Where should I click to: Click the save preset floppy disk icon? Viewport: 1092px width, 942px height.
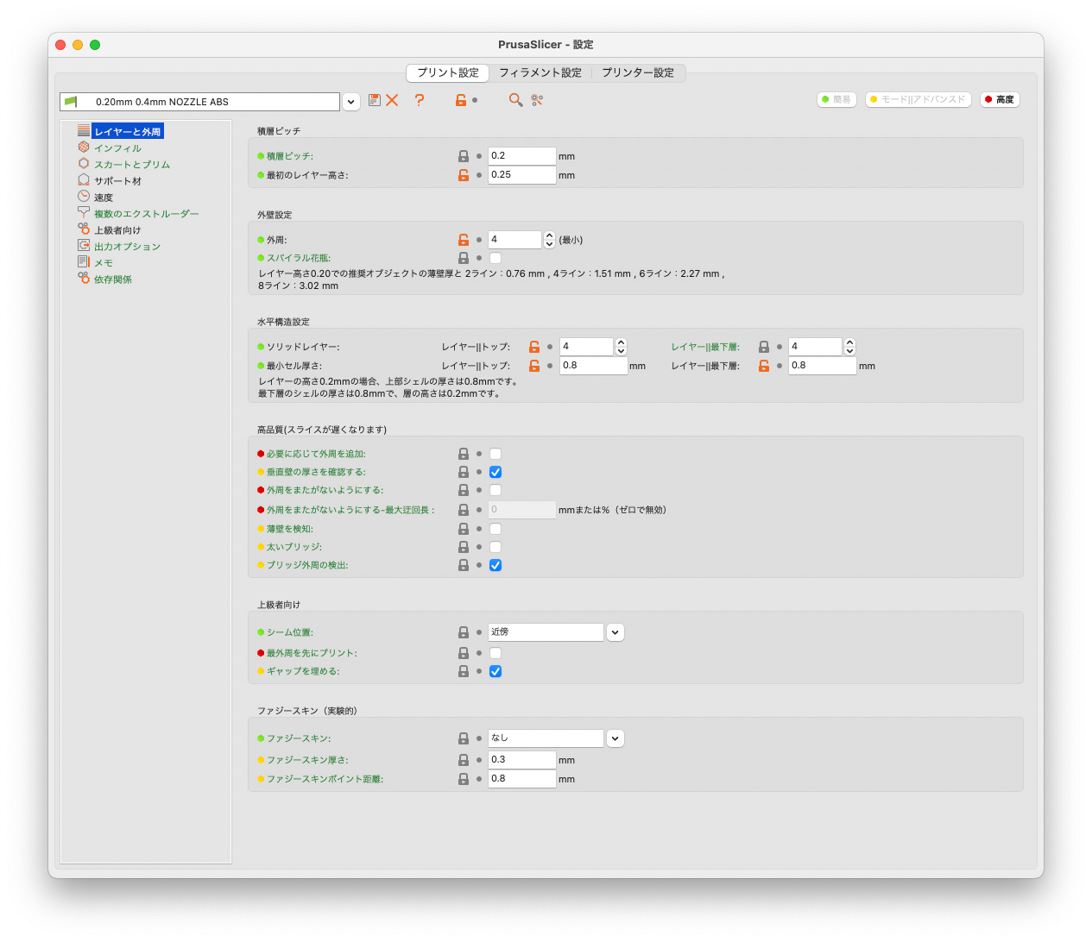(x=375, y=100)
